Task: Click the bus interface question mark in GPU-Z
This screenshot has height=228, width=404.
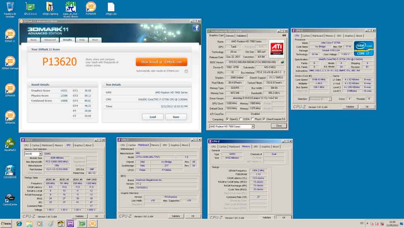Action: (284, 72)
